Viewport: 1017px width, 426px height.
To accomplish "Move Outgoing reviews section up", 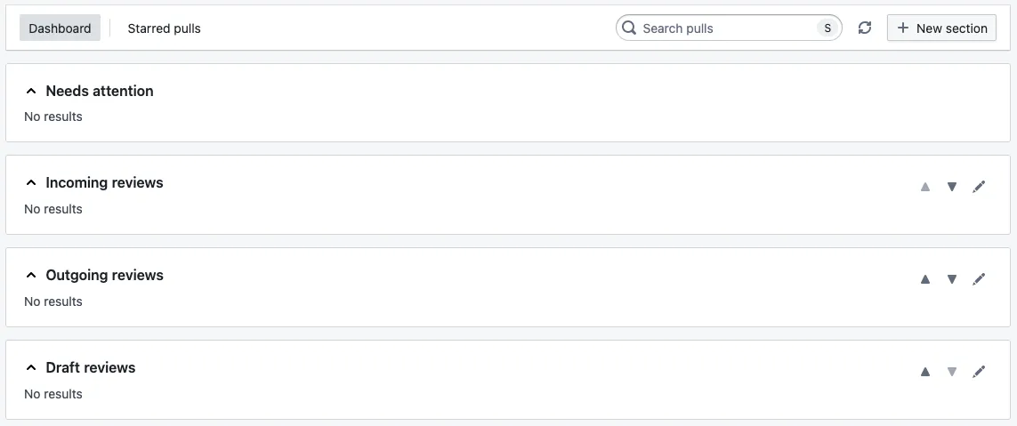I will click(925, 279).
